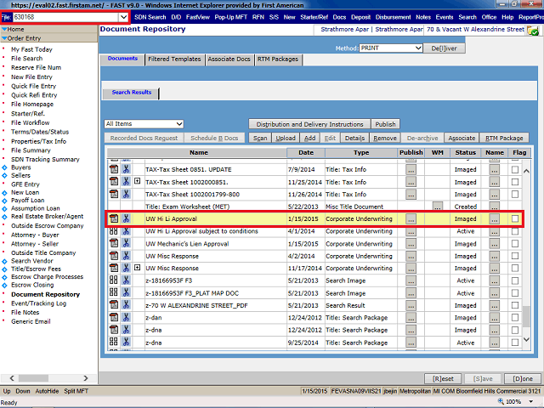The height and width of the screenshot is (408, 544).
Task: Click Publish ellipsis for z-dan row
Action: pos(411,318)
